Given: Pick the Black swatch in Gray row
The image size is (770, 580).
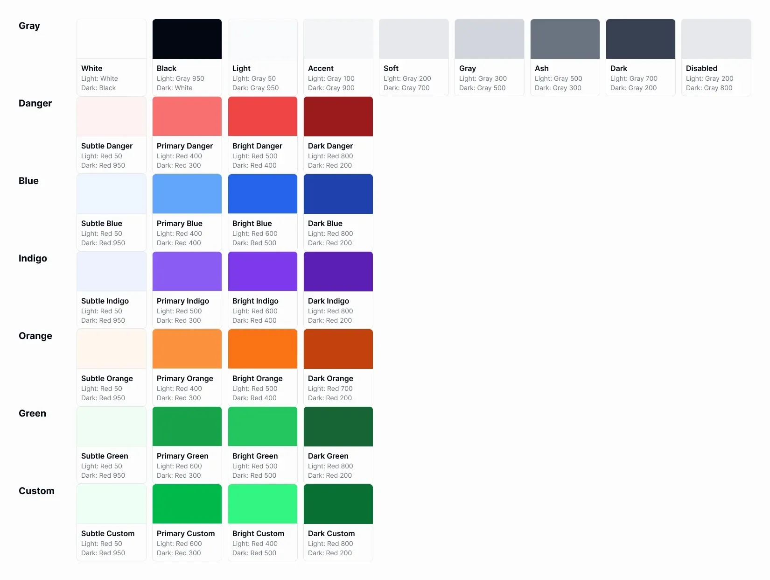Looking at the screenshot, I should point(187,39).
